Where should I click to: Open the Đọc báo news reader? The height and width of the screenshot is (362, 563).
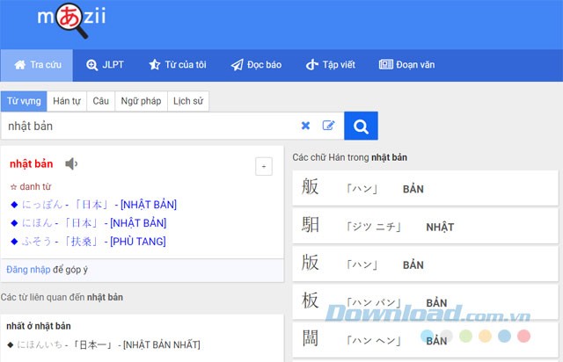[255, 65]
